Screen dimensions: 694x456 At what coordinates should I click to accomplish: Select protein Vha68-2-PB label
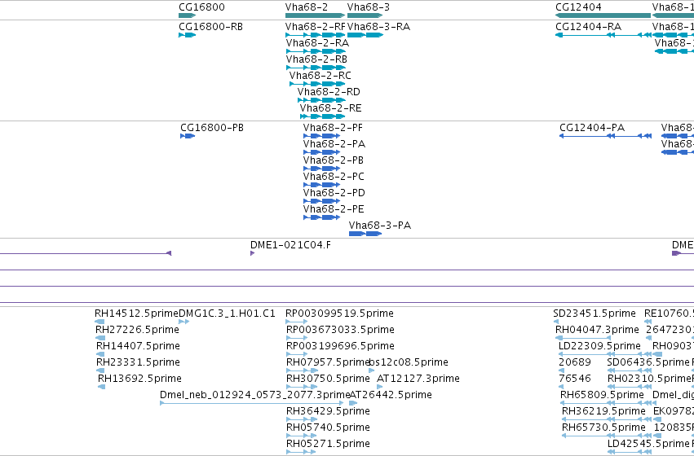pos(334,160)
